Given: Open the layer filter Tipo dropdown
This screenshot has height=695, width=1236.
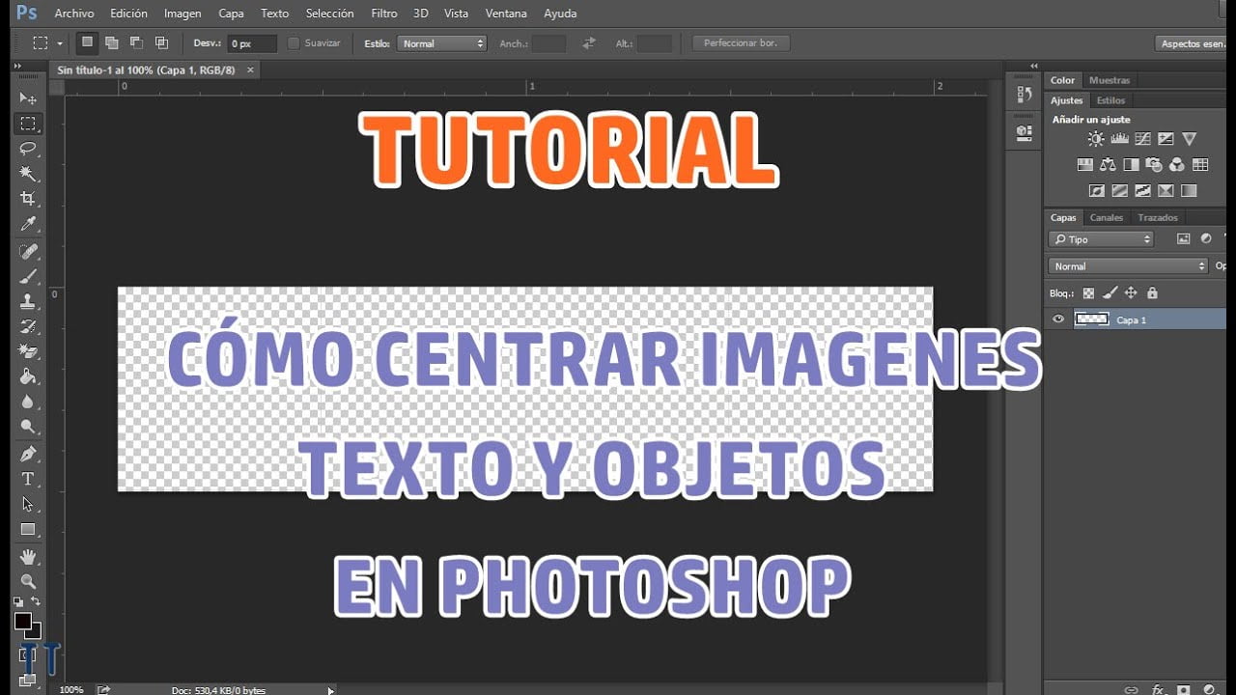Looking at the screenshot, I should click(1101, 239).
